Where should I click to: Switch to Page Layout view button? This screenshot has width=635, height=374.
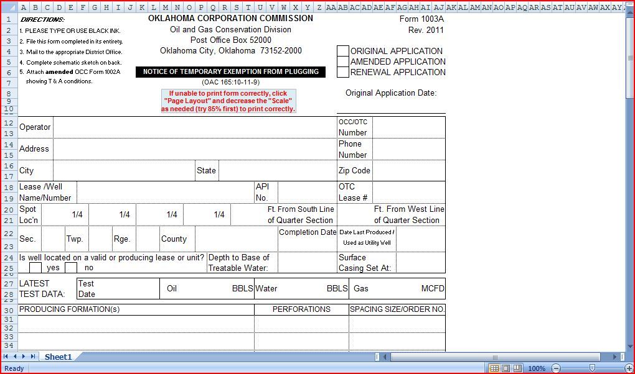(506, 368)
